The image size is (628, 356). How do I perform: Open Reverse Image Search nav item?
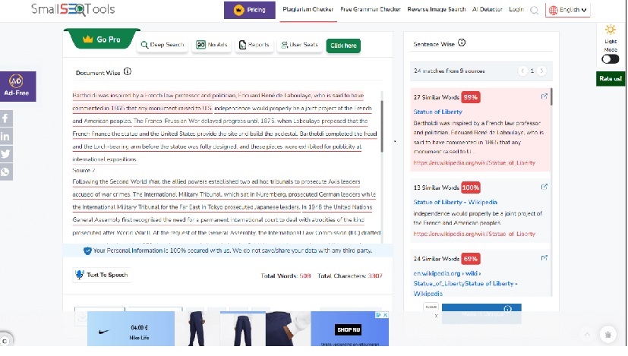tap(436, 9)
